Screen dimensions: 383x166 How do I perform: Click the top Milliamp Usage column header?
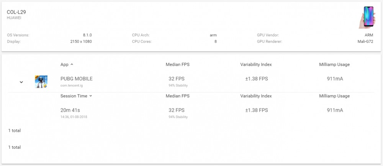[334, 64]
